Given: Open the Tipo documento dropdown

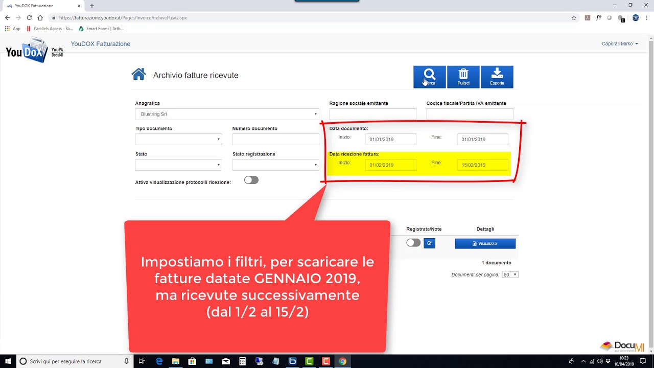Looking at the screenshot, I should click(178, 139).
